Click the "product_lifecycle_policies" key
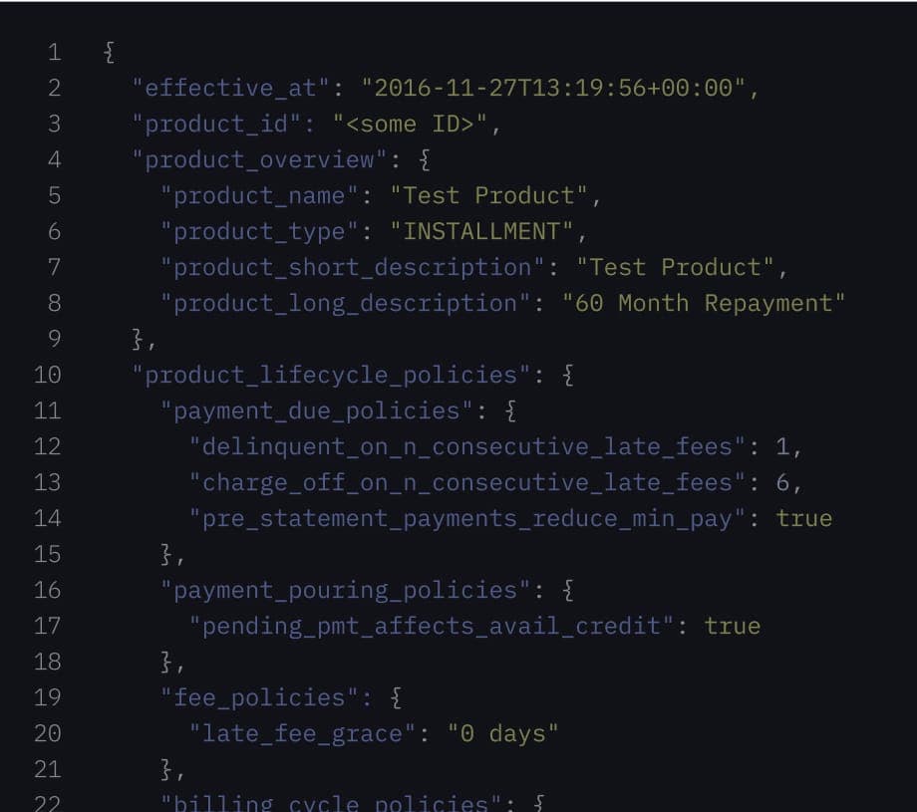This screenshot has width=917, height=812. tap(332, 375)
